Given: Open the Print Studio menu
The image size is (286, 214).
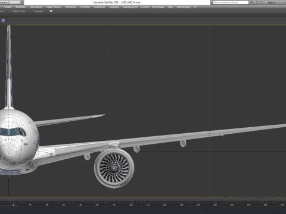Looking at the screenshot, I should (158, 7).
